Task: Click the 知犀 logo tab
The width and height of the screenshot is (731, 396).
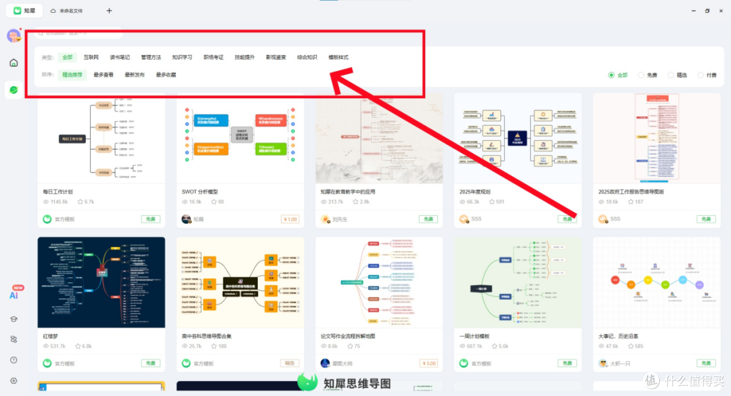Action: coord(24,11)
